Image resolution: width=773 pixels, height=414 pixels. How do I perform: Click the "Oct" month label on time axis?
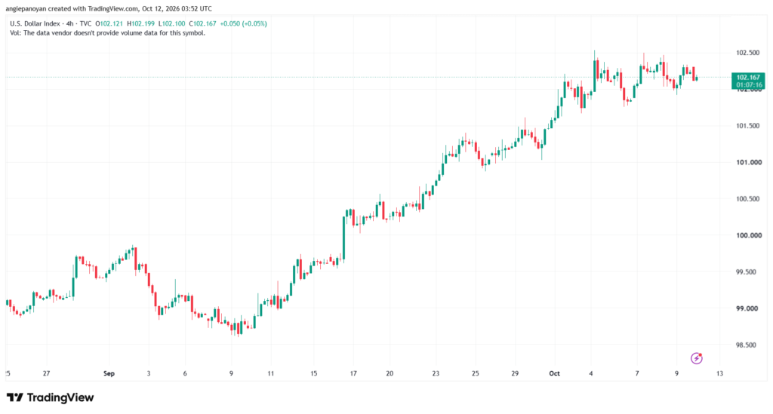tap(554, 373)
